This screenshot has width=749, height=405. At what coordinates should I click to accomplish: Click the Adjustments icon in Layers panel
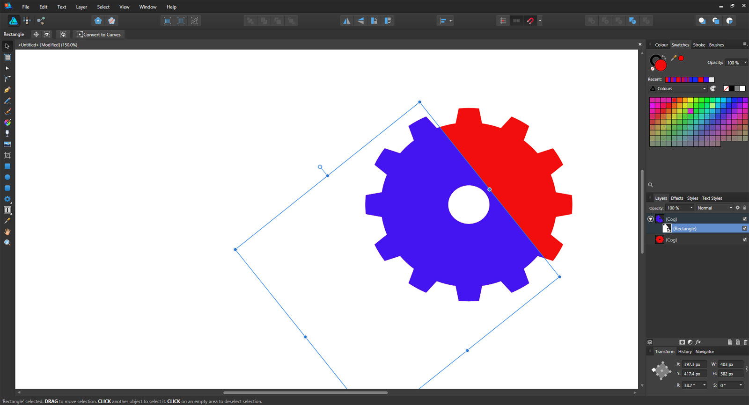690,342
